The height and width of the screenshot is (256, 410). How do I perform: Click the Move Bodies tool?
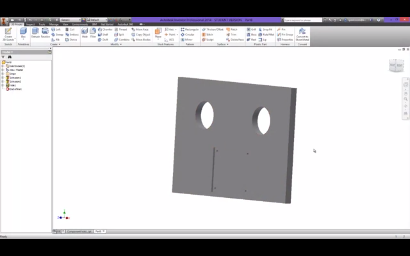141,40
